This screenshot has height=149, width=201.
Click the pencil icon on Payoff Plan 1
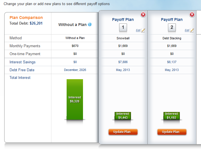click(x=143, y=30)
